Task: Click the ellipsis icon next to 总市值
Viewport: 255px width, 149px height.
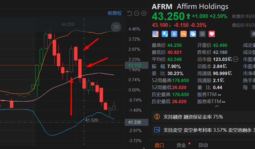Action: (x=235, y=59)
